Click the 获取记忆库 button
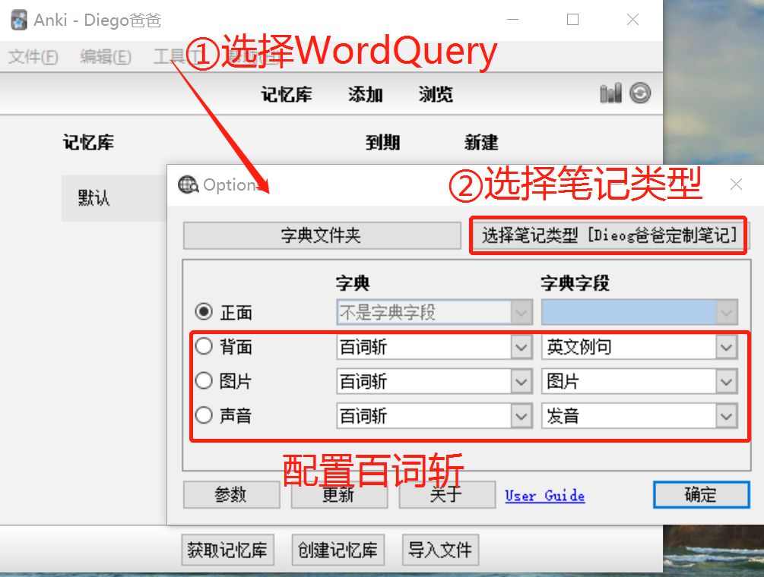Viewport: 764px width, 577px height. click(x=227, y=550)
